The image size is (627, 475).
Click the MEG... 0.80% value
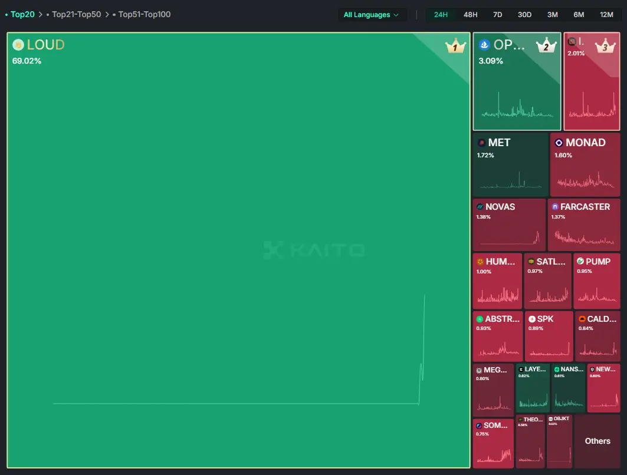click(x=482, y=379)
